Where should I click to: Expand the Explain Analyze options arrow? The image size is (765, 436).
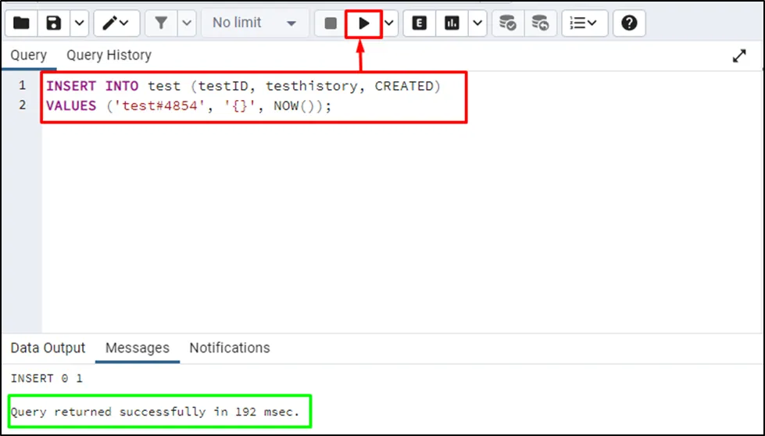pos(477,23)
